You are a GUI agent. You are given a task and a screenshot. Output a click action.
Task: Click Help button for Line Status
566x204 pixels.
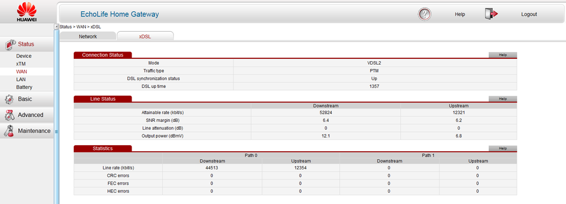503,99
